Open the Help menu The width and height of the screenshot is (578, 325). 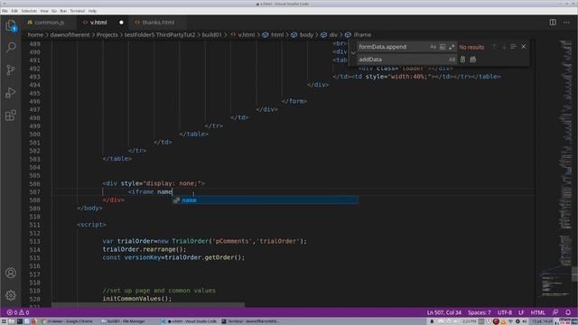point(92,11)
